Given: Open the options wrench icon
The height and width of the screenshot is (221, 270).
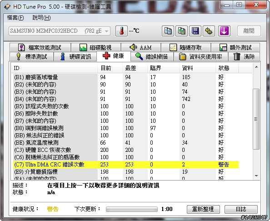Looking at the screenshot, I should (209, 31).
